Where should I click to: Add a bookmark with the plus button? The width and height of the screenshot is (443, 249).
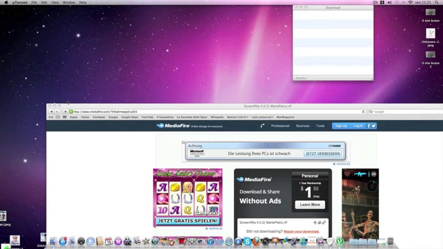click(x=65, y=112)
